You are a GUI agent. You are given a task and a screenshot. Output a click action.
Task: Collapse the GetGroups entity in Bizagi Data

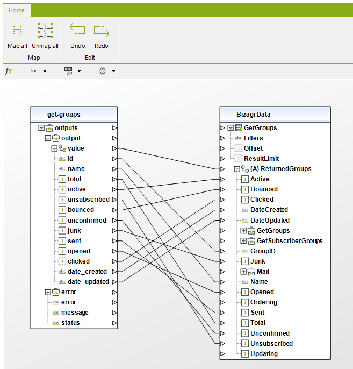pyautogui.click(x=230, y=128)
